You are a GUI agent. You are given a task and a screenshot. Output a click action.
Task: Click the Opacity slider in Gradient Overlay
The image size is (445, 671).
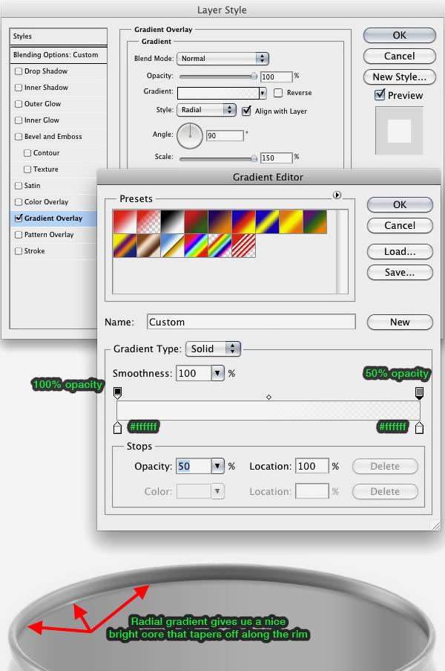coord(218,77)
